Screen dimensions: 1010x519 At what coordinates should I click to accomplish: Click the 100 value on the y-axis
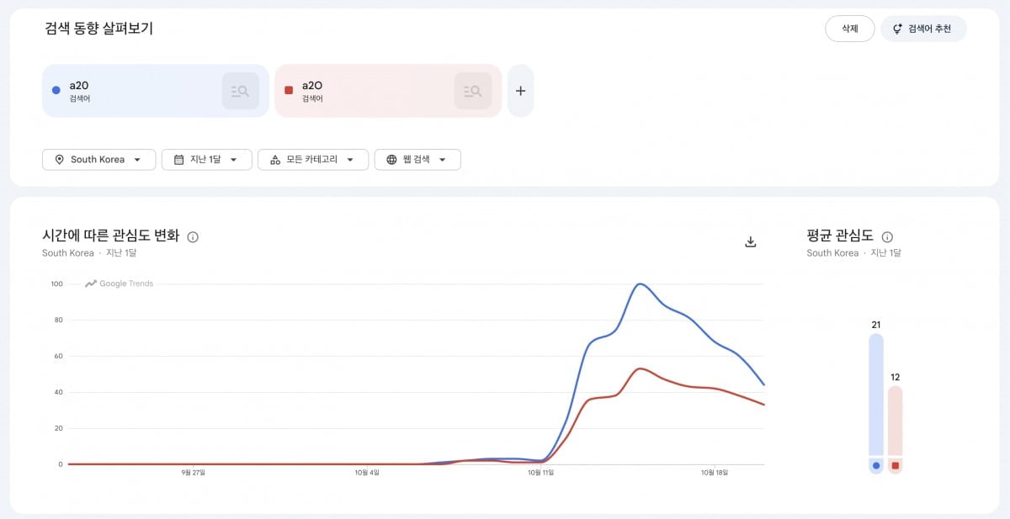57,283
